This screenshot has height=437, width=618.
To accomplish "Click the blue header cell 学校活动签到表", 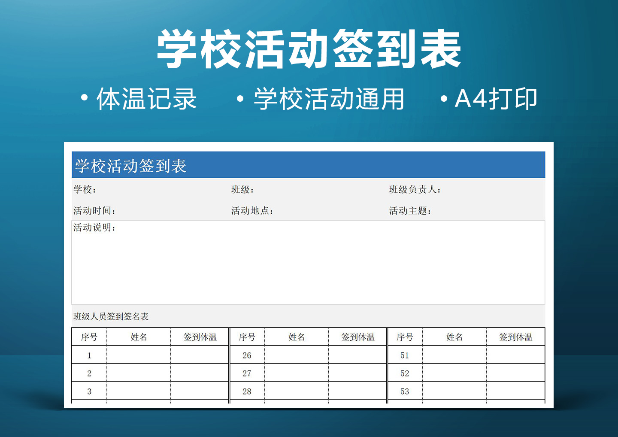I will click(x=308, y=165).
